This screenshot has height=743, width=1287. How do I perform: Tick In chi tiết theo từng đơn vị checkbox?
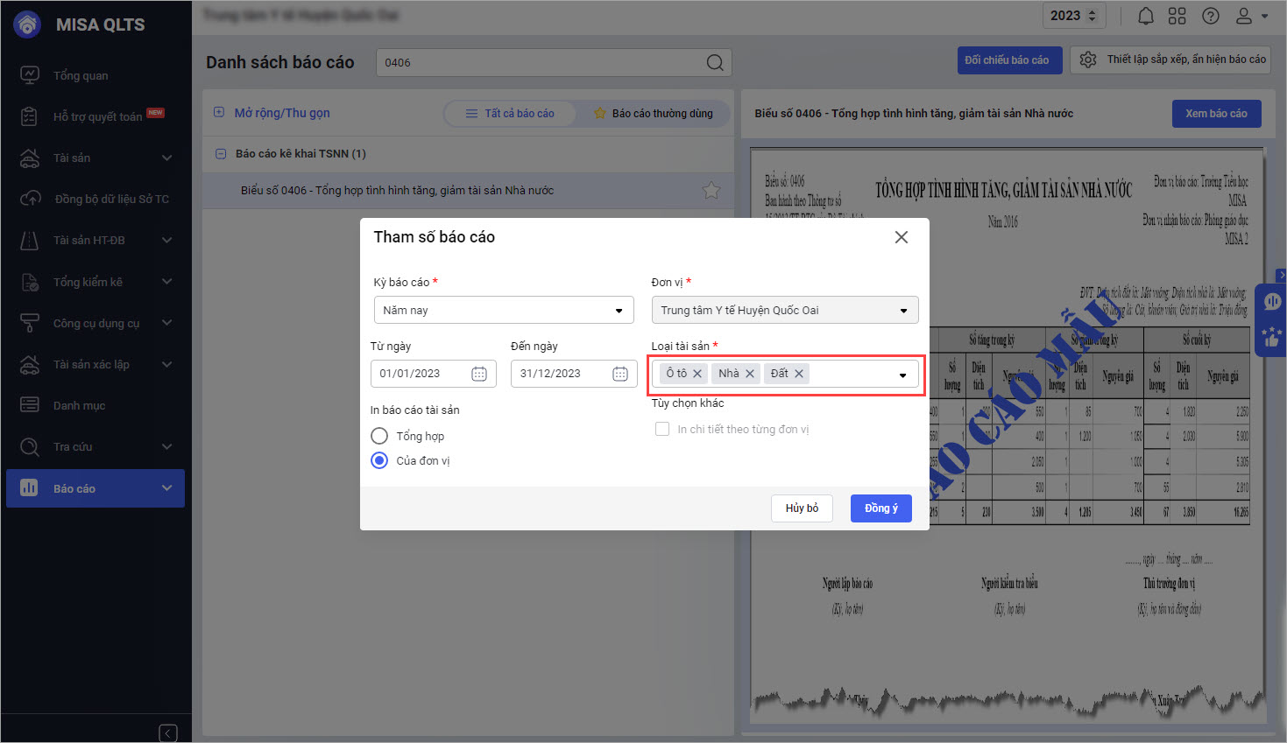tap(662, 429)
